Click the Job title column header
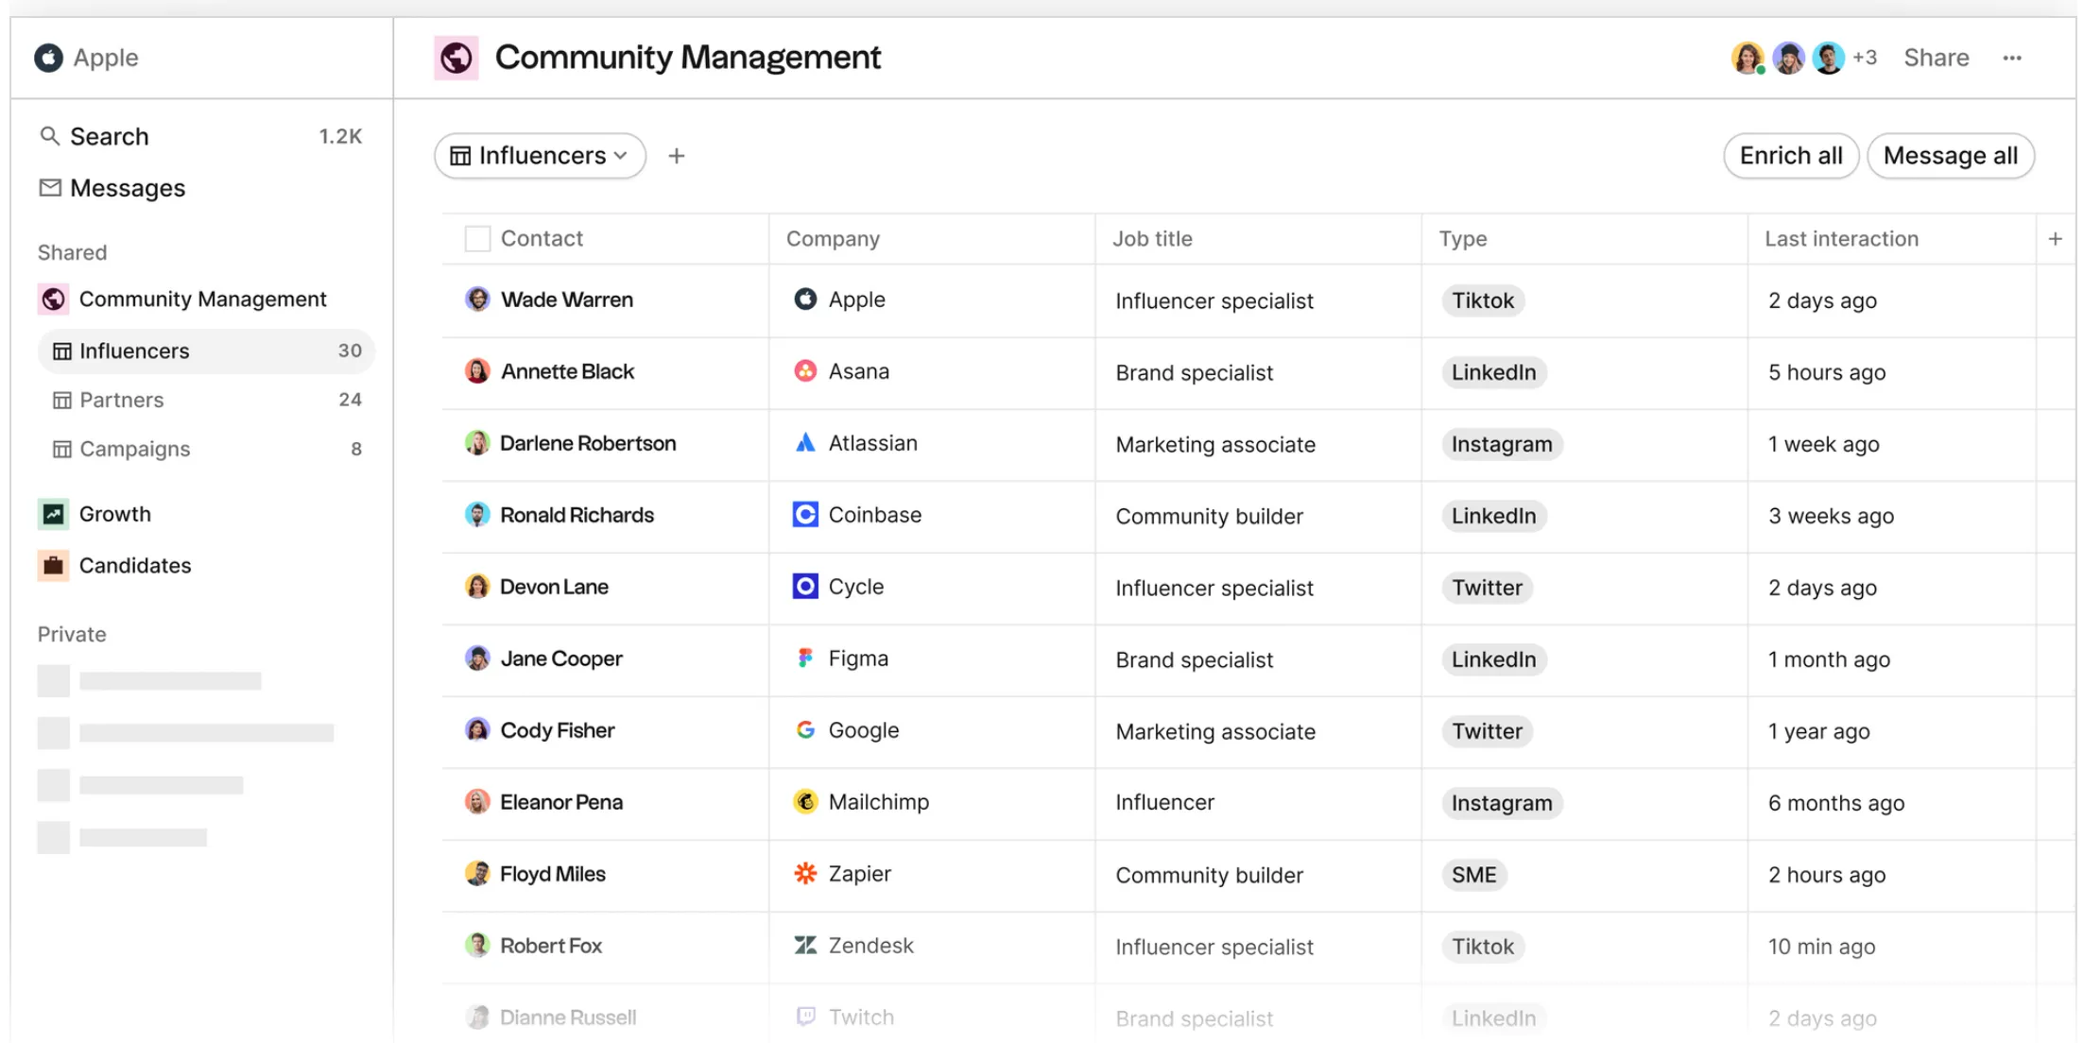 [1152, 239]
